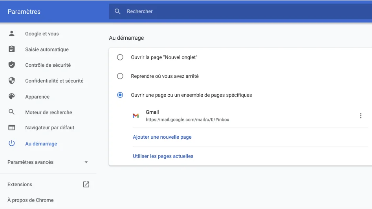Open the three-dot menu for Gmail entry

(x=361, y=116)
